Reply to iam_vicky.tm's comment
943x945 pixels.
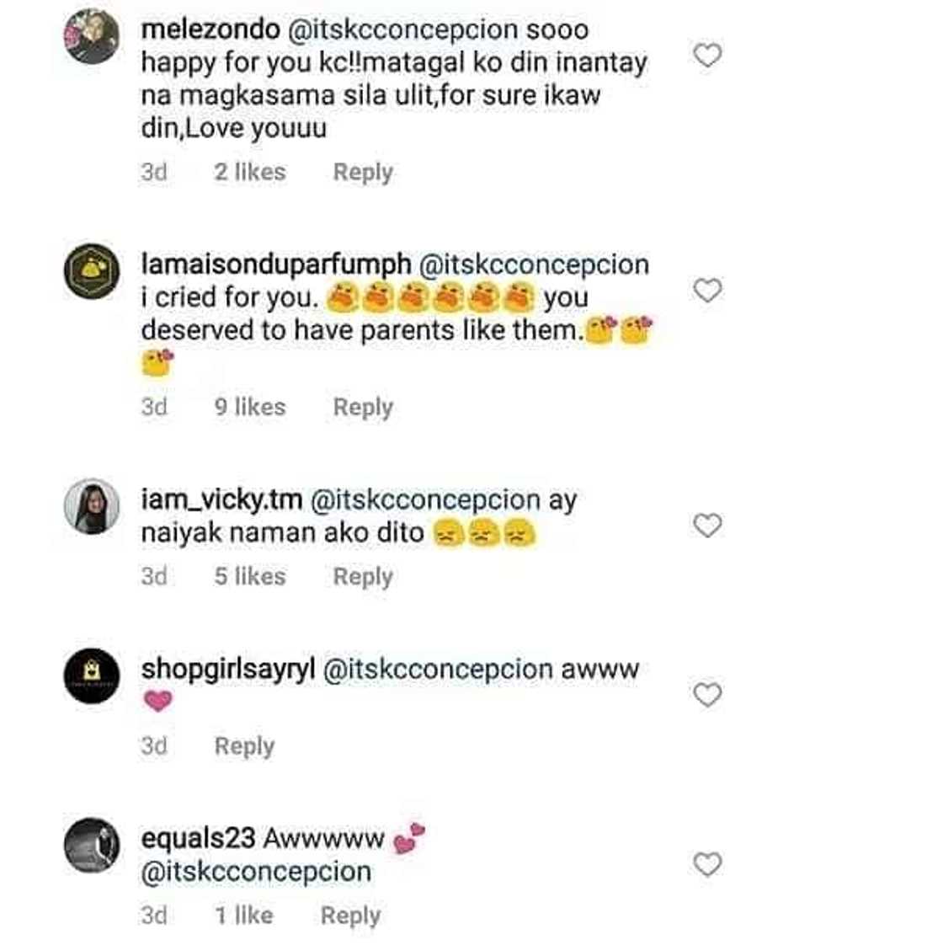coord(363,577)
